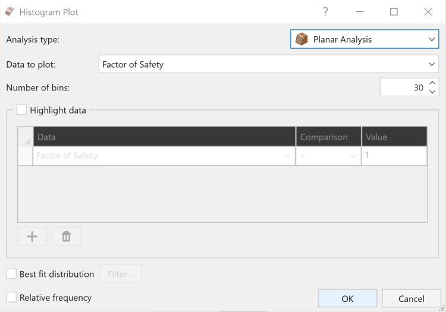446x312 pixels.
Task: Open the Analysis type dropdown
Action: click(x=365, y=39)
